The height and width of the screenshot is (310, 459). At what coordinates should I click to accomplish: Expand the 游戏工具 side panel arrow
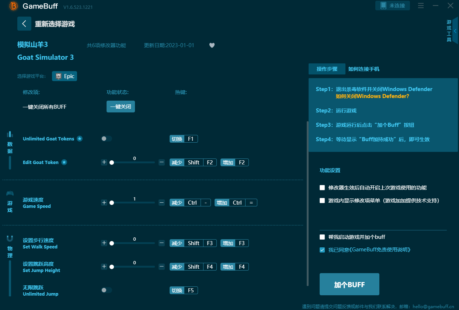tap(455, 31)
